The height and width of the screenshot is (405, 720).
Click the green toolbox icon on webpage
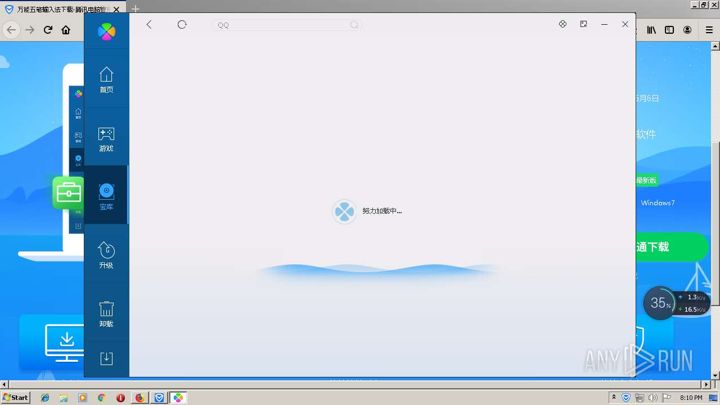point(68,193)
